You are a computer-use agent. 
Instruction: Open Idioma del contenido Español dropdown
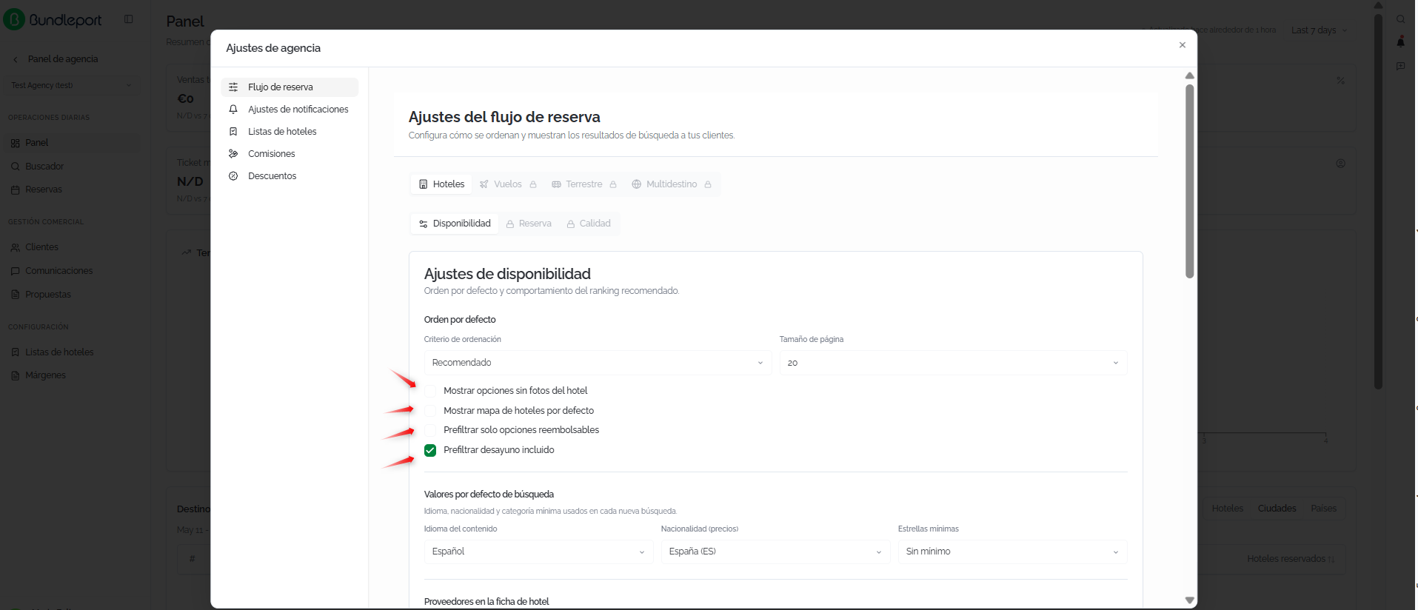pos(538,552)
